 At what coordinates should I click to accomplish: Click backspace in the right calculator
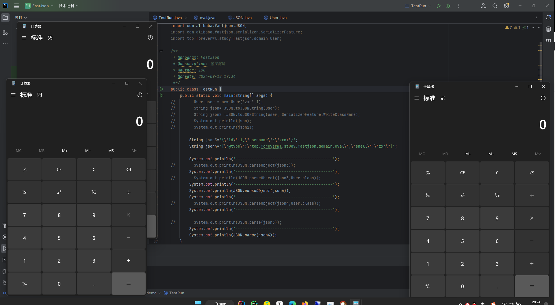point(532,173)
